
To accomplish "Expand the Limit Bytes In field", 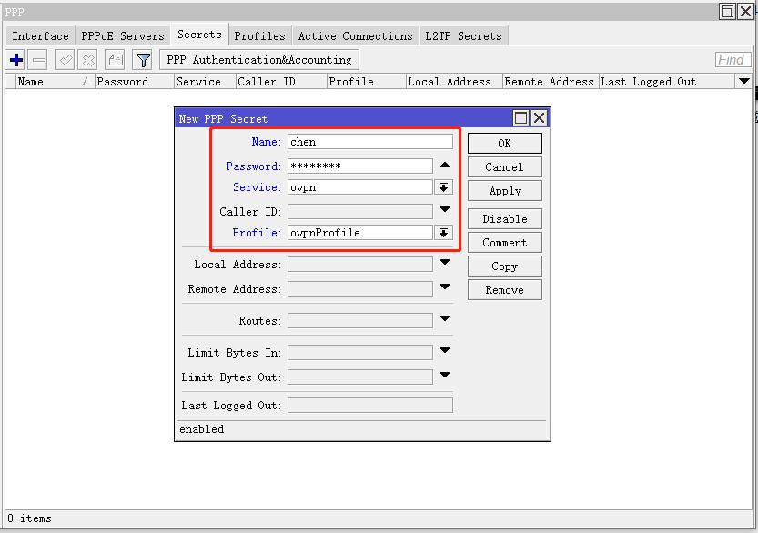I will click(444, 351).
